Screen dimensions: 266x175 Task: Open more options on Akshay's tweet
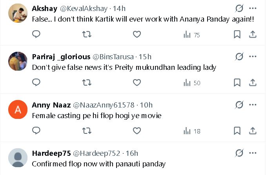point(253,8)
